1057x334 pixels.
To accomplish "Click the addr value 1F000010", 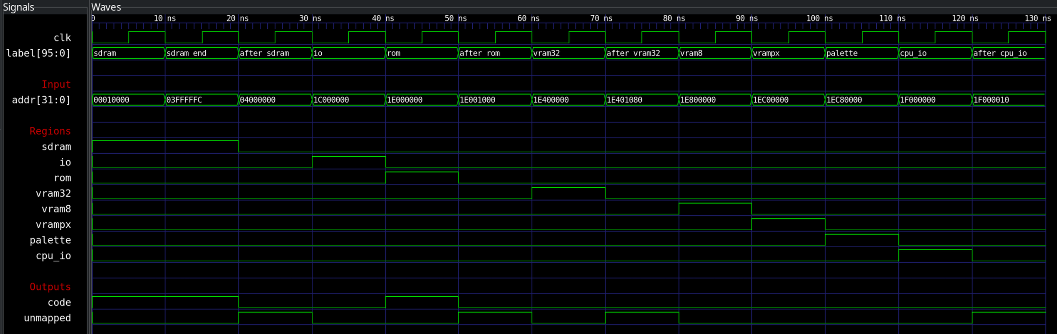I will [991, 100].
